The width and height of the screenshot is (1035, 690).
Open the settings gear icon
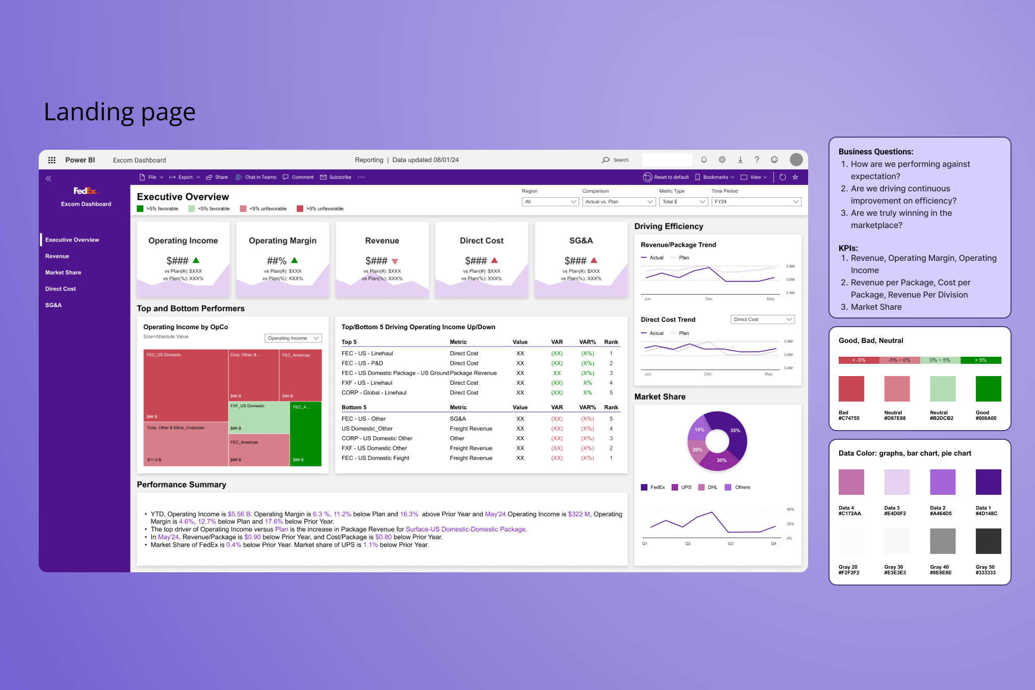click(722, 160)
